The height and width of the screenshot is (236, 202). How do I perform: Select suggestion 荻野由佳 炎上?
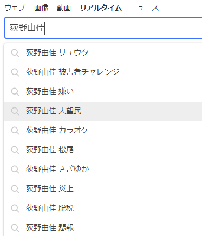pyautogui.click(x=103, y=188)
